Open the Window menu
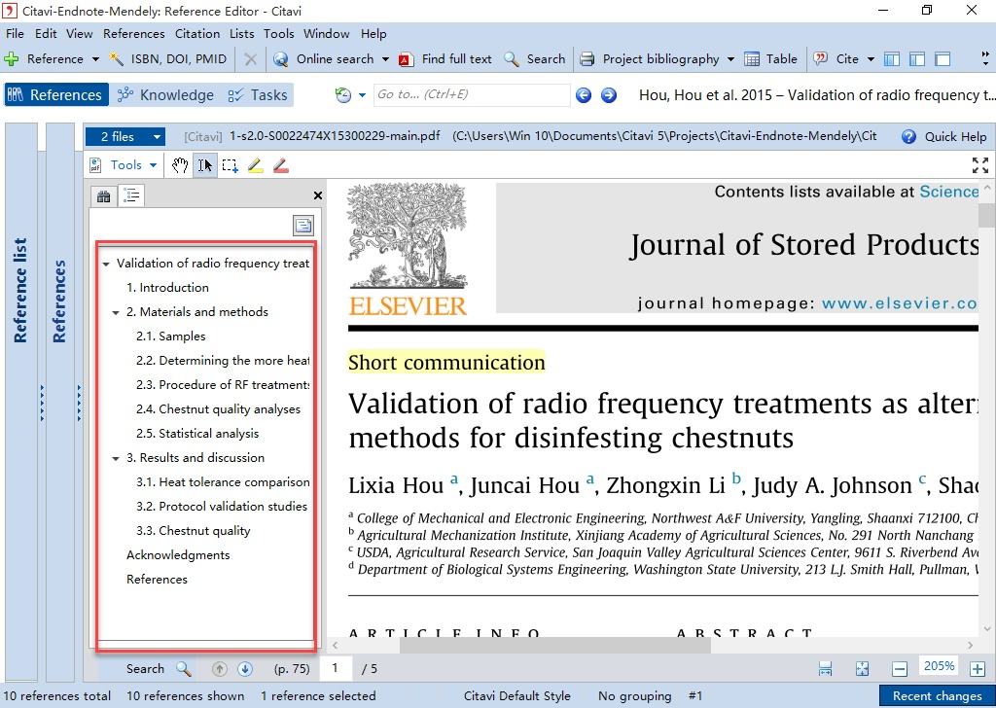This screenshot has height=708, width=996. point(327,34)
